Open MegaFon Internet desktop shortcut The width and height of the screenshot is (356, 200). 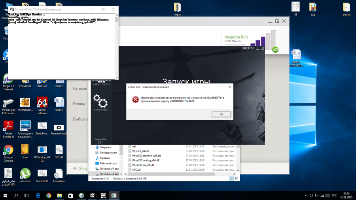[x=8, y=82]
